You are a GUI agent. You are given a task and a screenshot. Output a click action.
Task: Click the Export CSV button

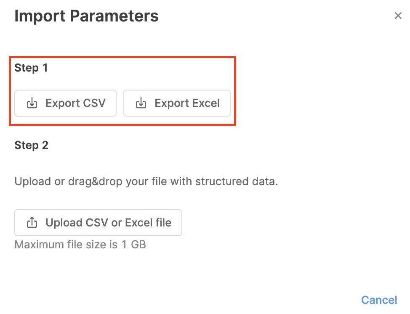point(65,103)
